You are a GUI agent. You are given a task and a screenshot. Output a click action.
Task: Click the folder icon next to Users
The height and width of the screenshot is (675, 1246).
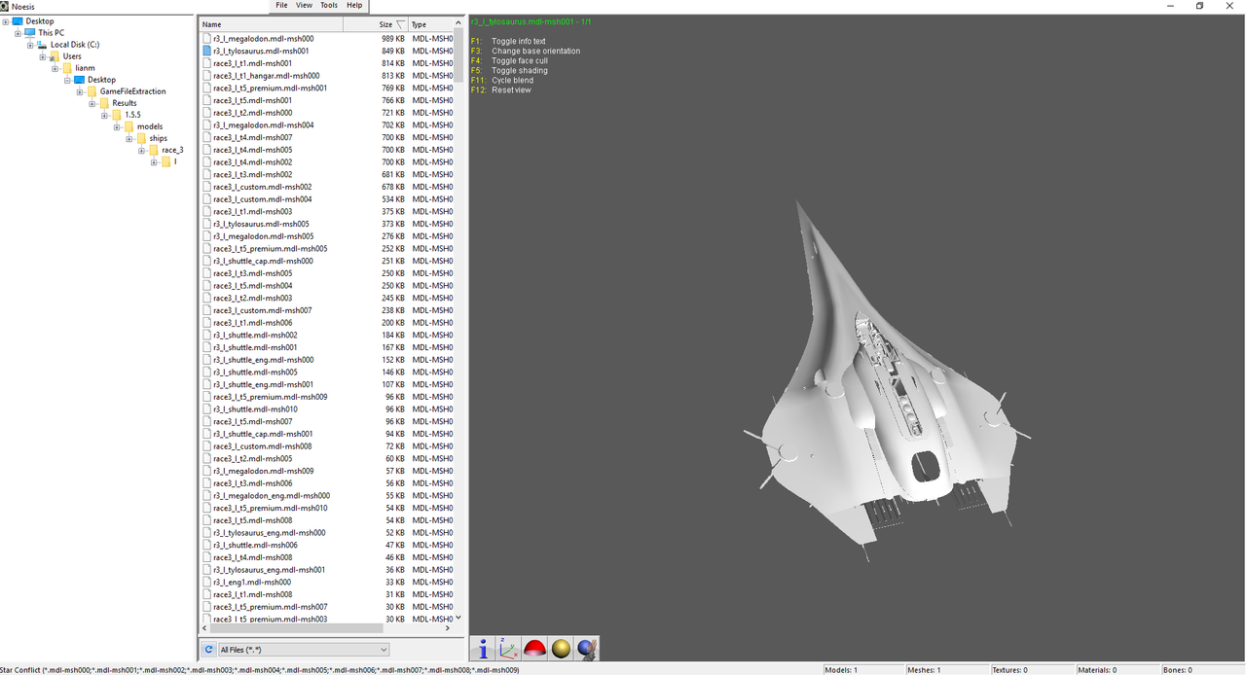(x=55, y=56)
